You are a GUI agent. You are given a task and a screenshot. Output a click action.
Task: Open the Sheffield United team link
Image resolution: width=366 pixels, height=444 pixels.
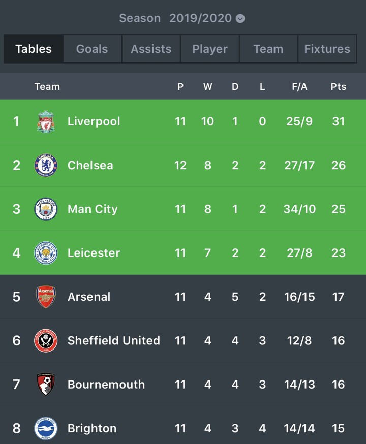click(114, 341)
